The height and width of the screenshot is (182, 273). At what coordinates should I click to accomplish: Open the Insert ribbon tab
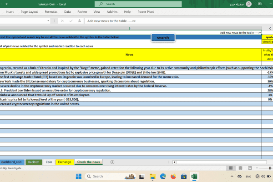10,12
